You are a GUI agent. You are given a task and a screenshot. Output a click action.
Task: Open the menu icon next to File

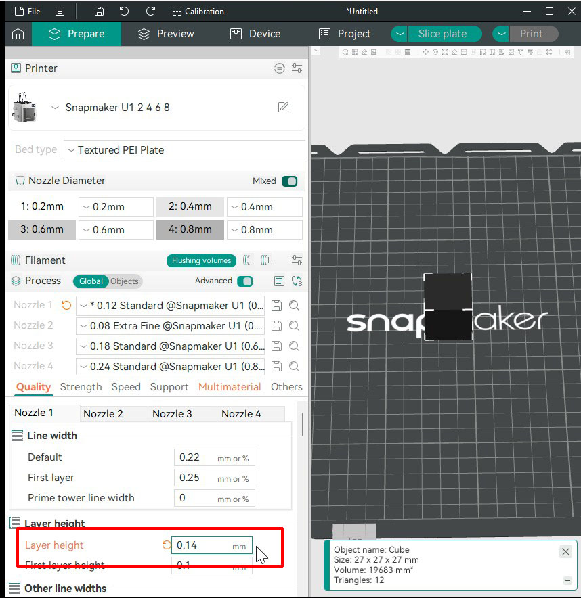coord(60,11)
